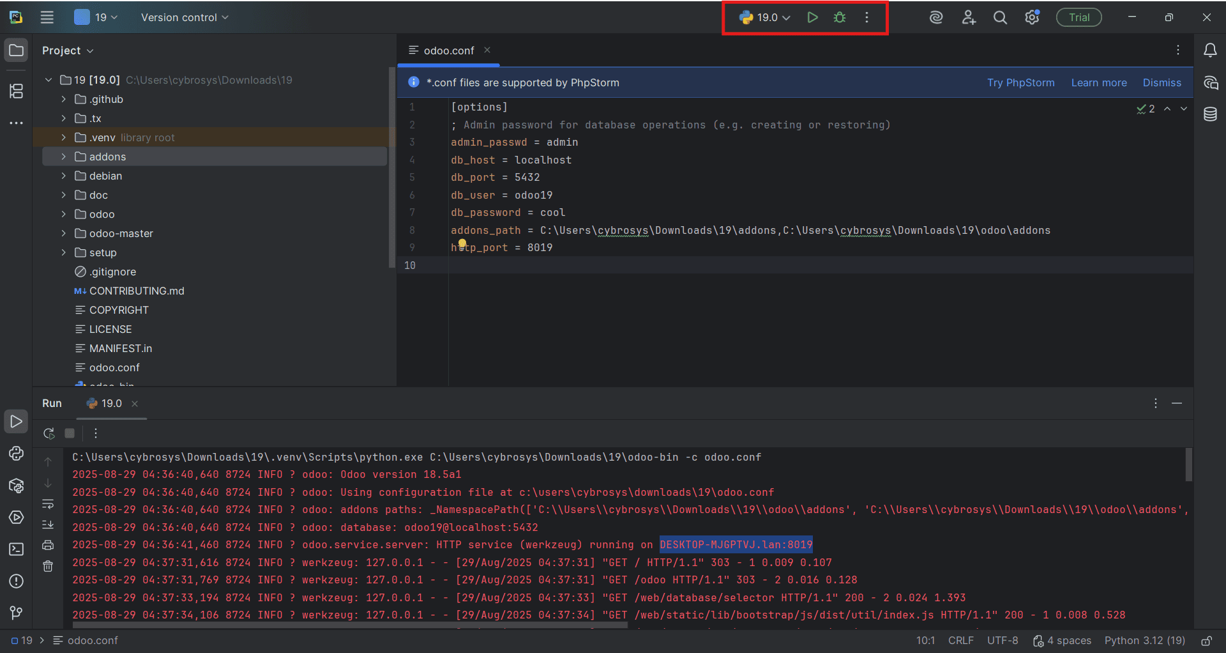Open Notifications bell icon
Screen dimensions: 1226x653
[1210, 50]
